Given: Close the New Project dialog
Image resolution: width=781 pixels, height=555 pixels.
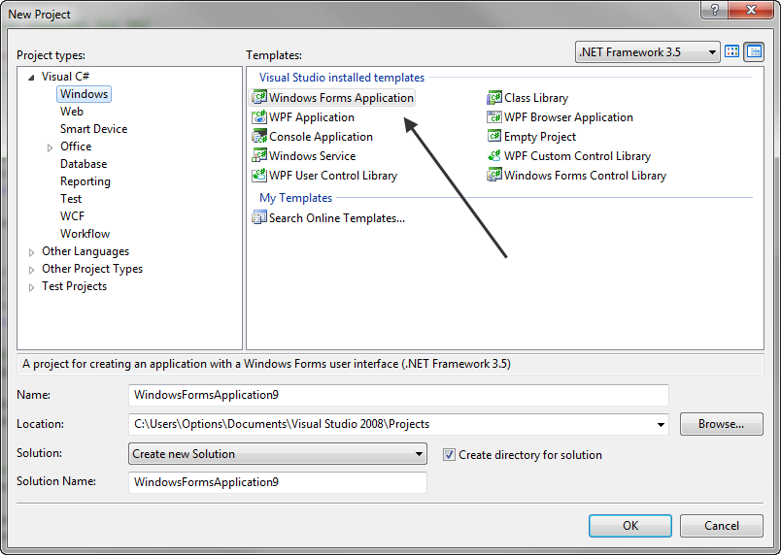Looking at the screenshot, I should (751, 10).
